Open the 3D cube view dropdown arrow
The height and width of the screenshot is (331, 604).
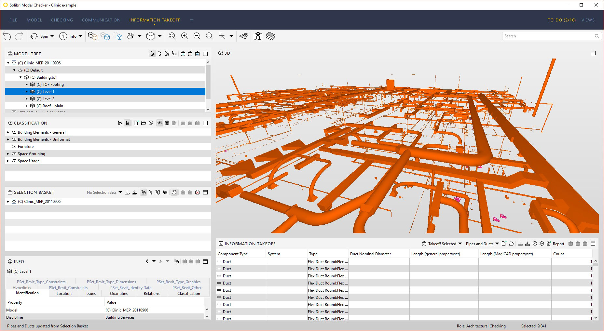[160, 36]
